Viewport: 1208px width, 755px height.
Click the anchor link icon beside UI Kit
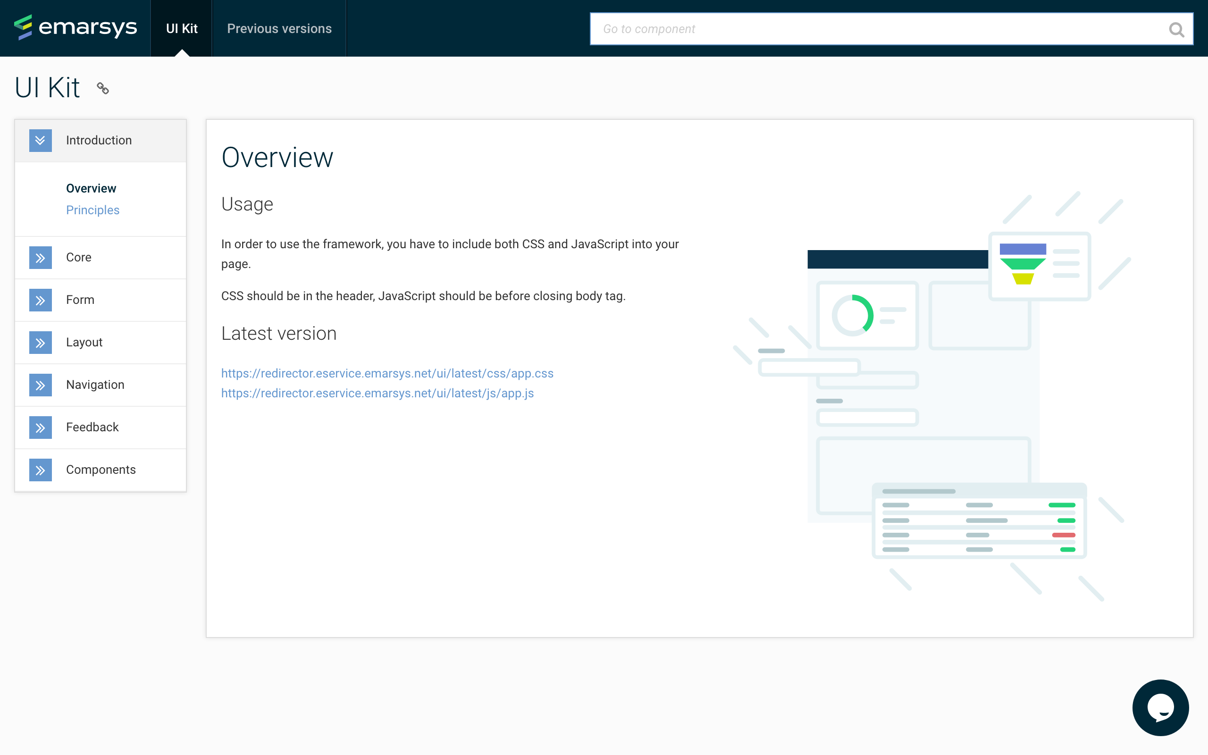[x=103, y=88]
